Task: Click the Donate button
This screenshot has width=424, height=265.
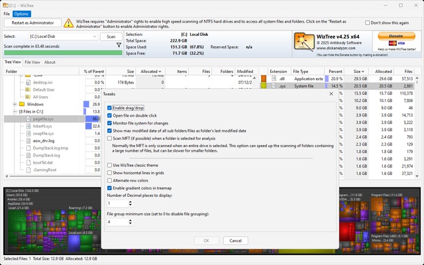Action: pos(396,36)
